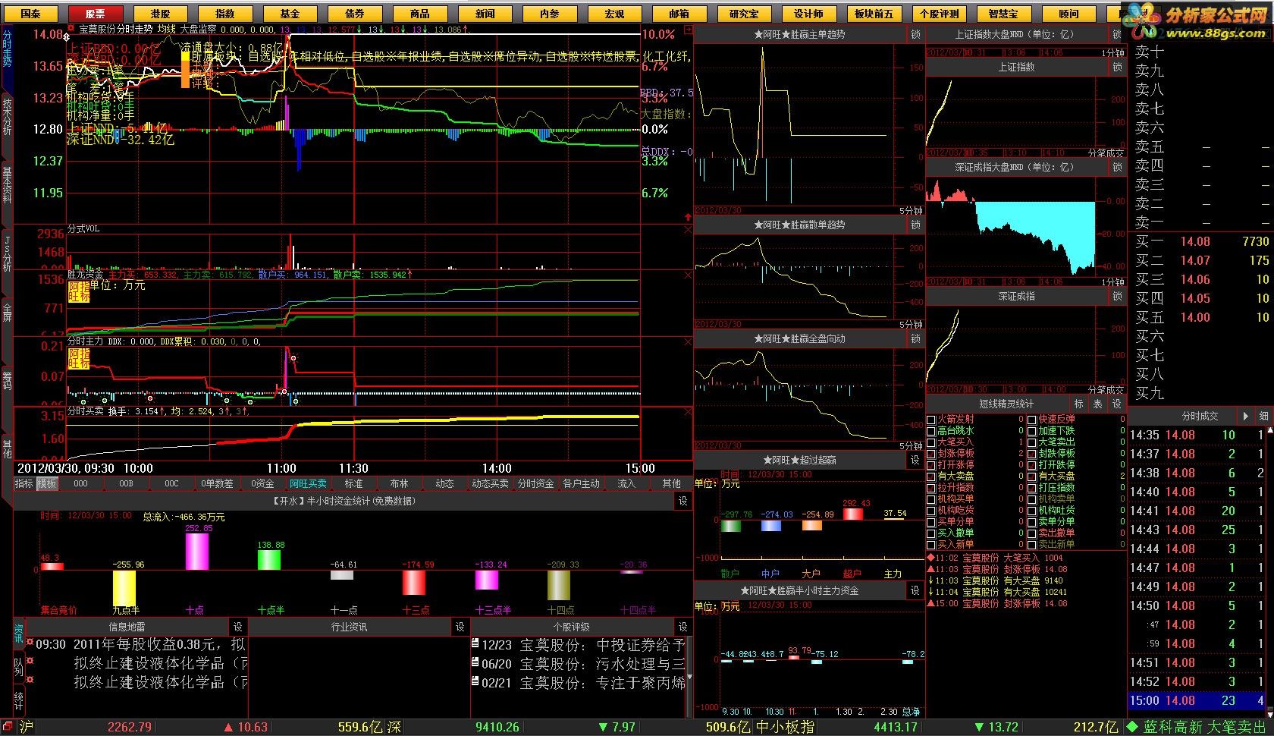Image resolution: width=1274 pixels, height=736 pixels.
Task: Select the 阿旺买卖 indicator tab
Action: [308, 483]
